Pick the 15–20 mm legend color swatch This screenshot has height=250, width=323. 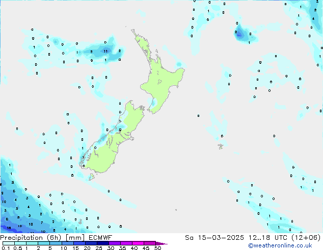pyautogui.click(x=79, y=243)
